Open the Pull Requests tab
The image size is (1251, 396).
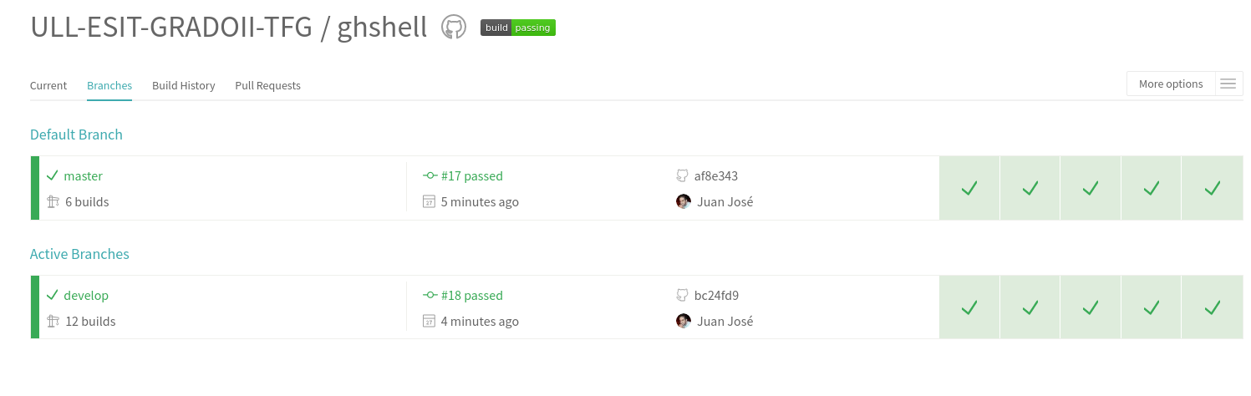pos(268,85)
